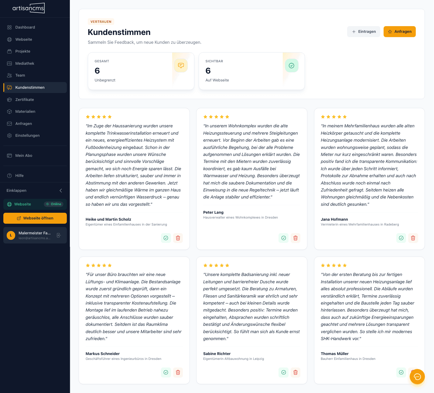Image resolution: width=434 pixels, height=393 pixels.
Task: Click the Team sidebar icon
Action: pyautogui.click(x=9, y=75)
